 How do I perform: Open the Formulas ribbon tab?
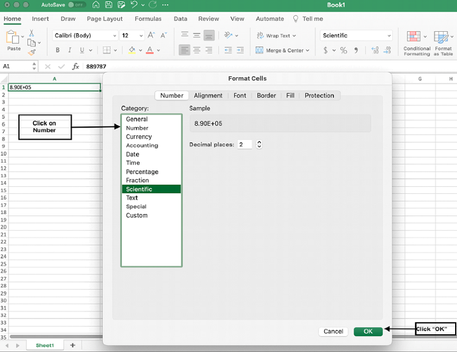coord(148,19)
